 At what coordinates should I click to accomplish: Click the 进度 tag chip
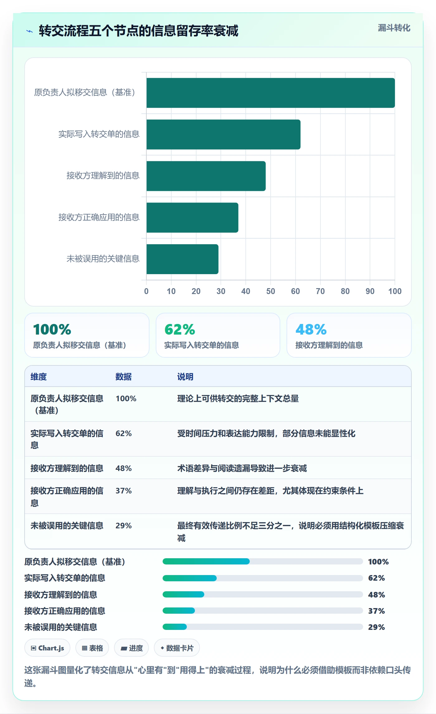[131, 648]
